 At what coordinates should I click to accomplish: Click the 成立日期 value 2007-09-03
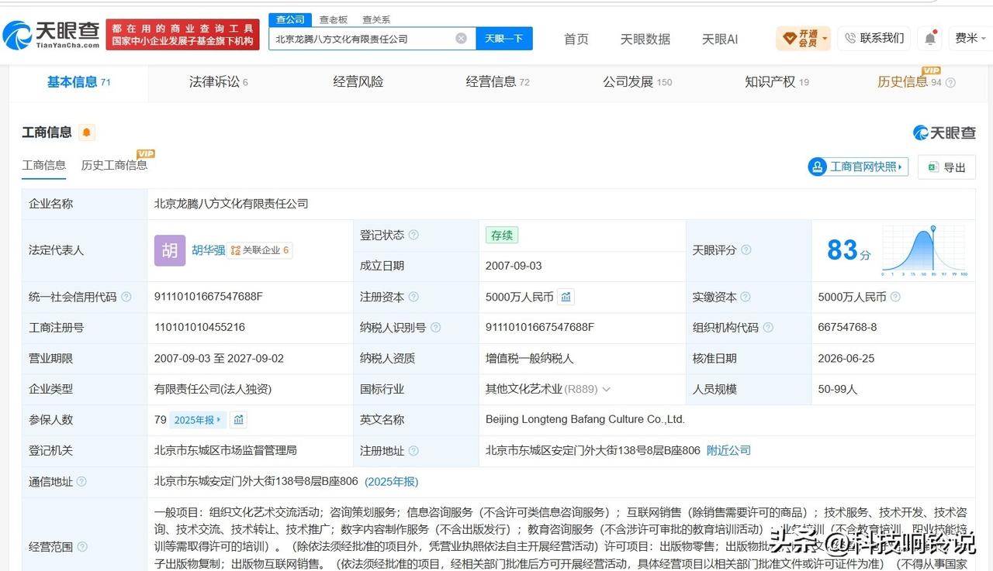click(x=514, y=266)
